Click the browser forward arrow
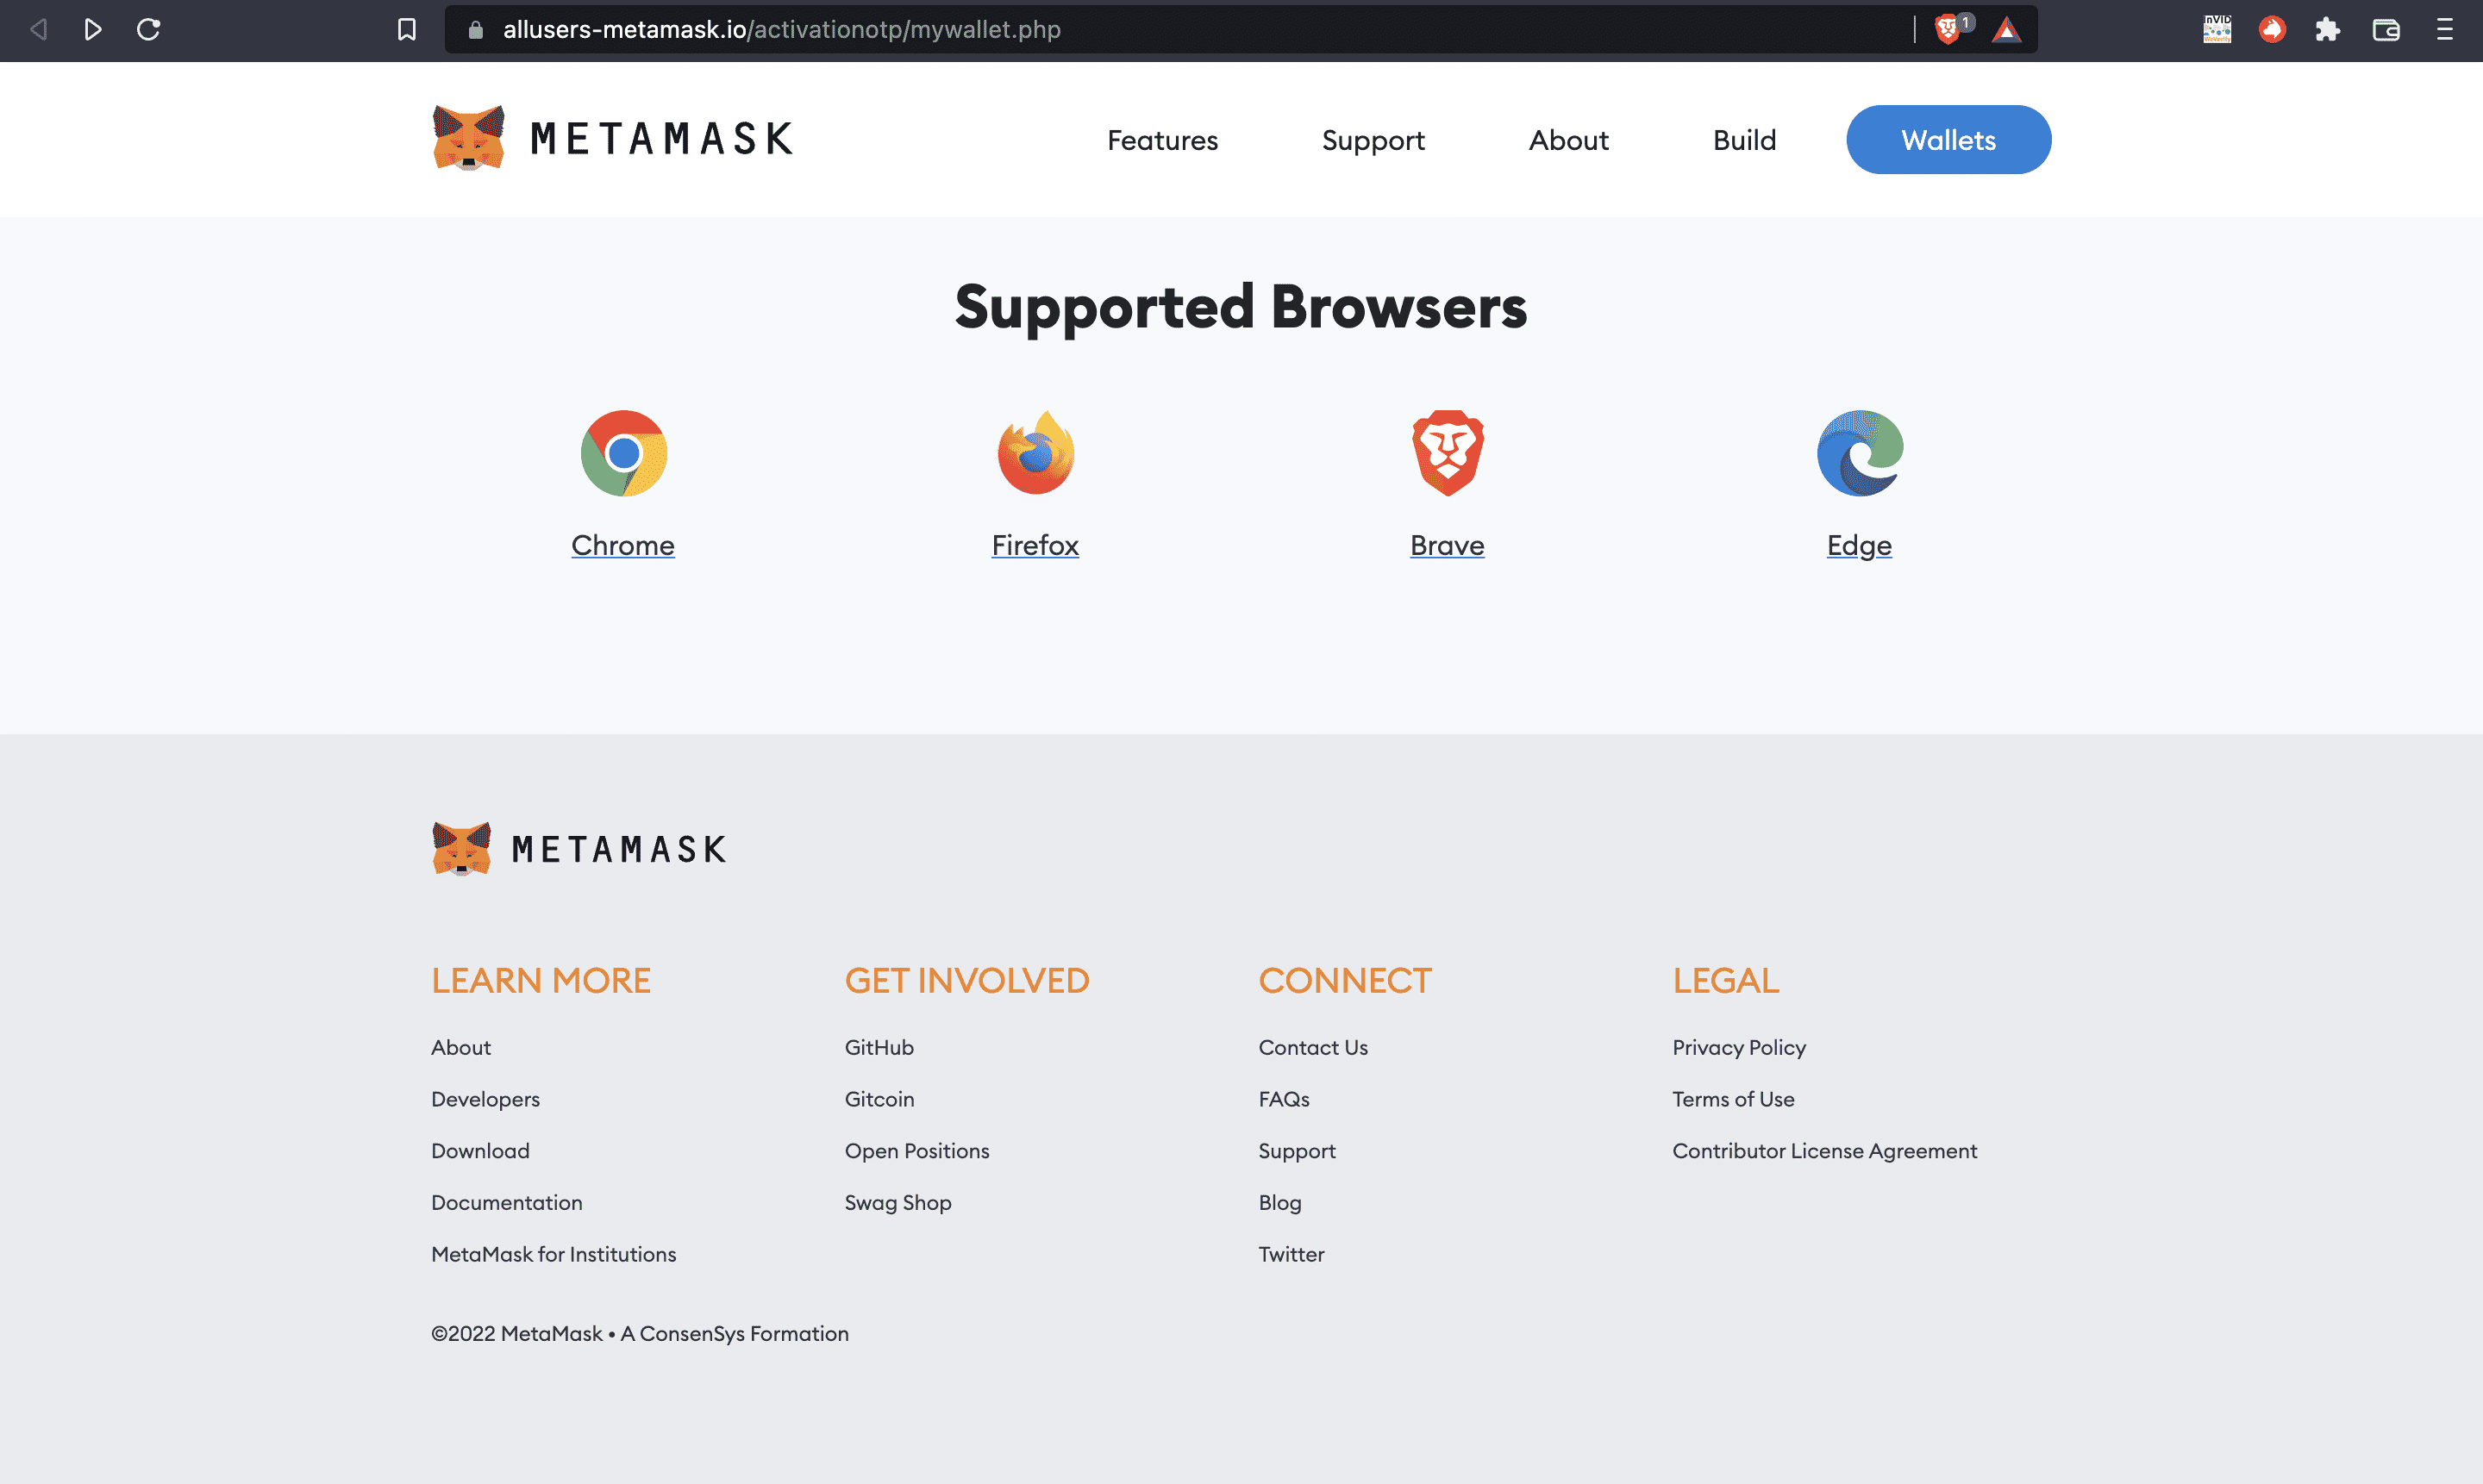Screen dimensions: 2483x1484 93,30
